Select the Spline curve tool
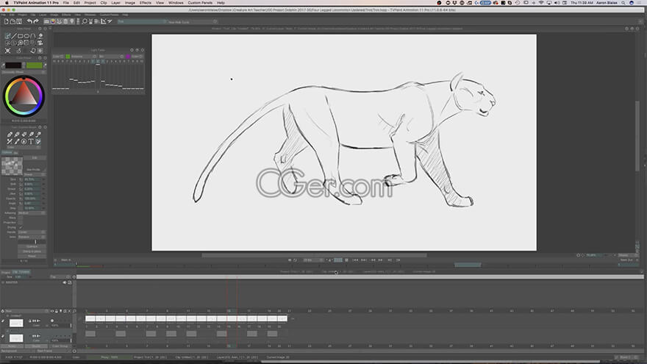The height and width of the screenshot is (364, 647). click(x=33, y=36)
